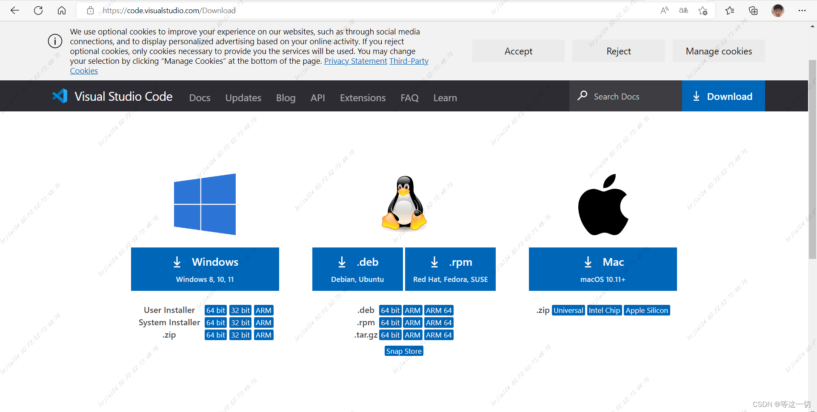Click the translate page icon
817x412 pixels.
pos(683,11)
